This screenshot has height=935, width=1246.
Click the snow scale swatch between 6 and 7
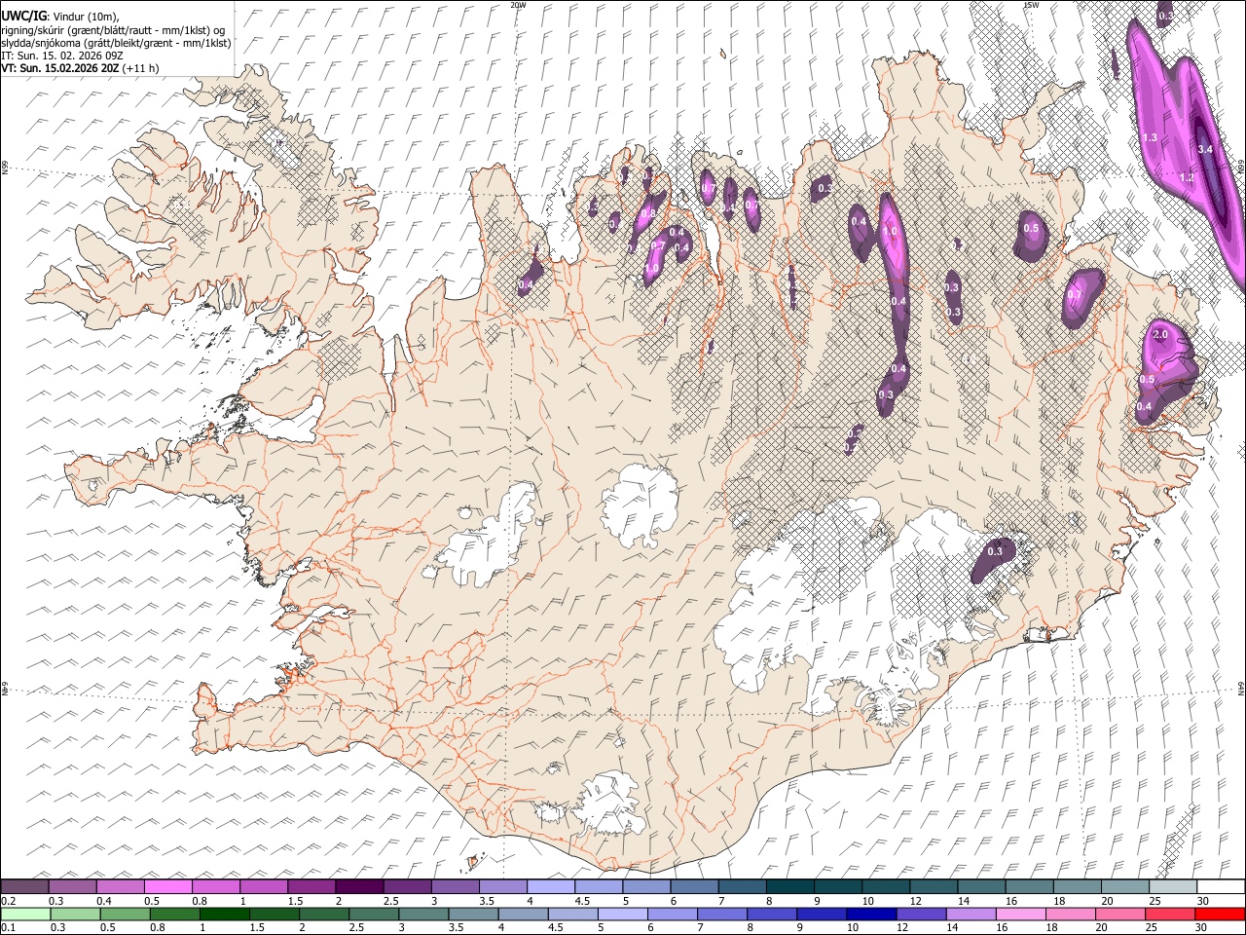694,887
